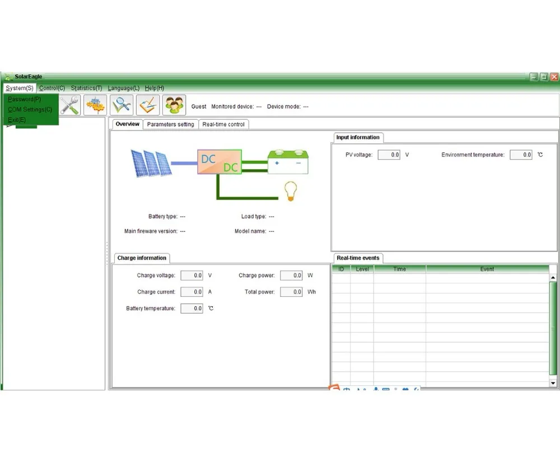Open the Statistics(T) menu
Screen dimensions: 560x461
point(86,88)
